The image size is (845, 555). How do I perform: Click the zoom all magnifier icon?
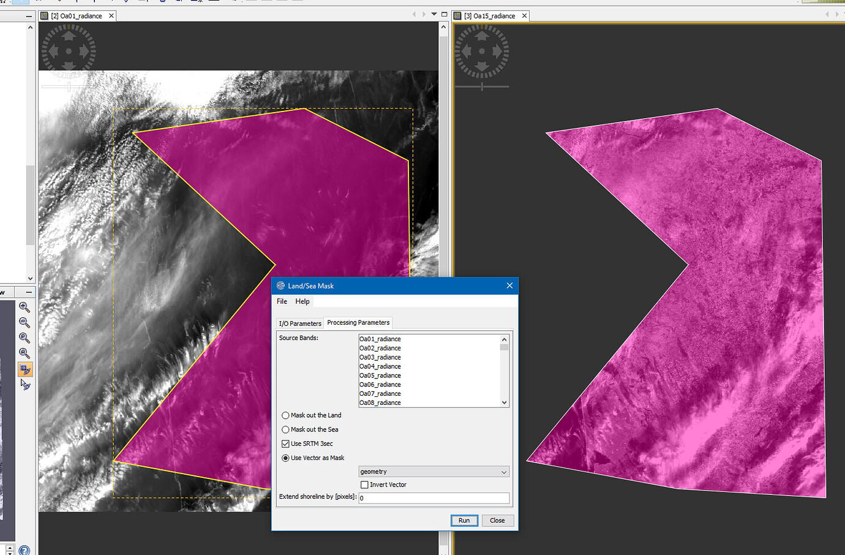tap(24, 353)
